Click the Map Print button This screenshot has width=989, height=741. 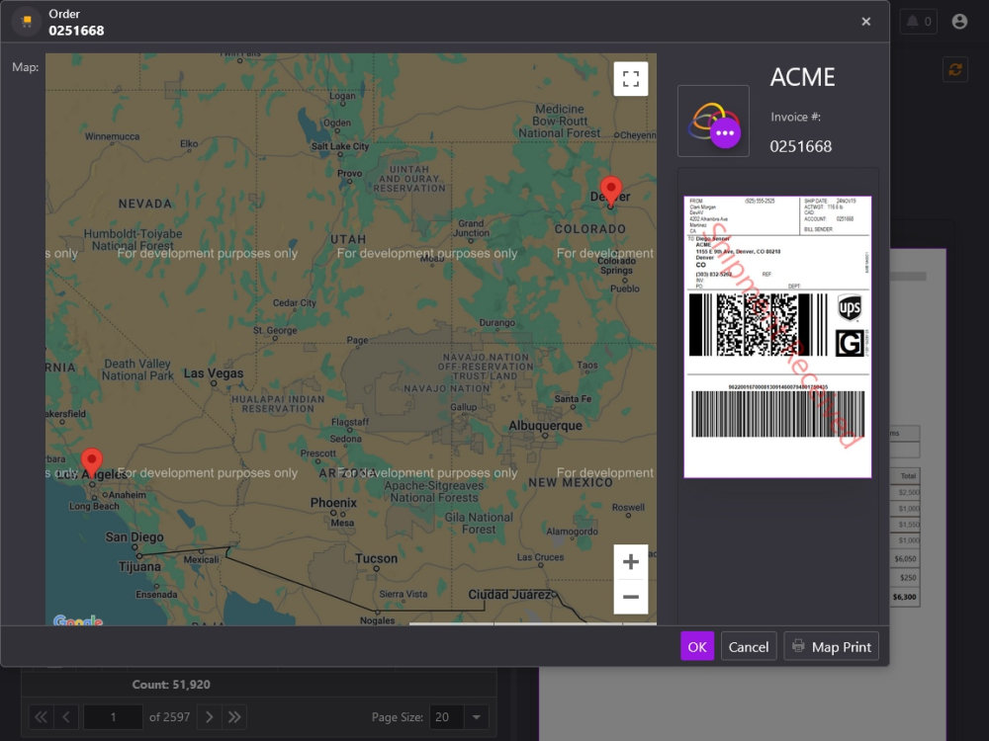click(x=832, y=646)
